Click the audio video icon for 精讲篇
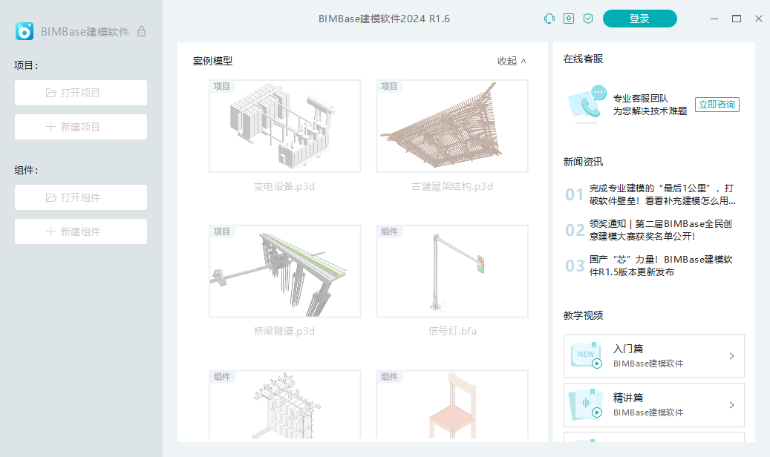 pos(586,404)
